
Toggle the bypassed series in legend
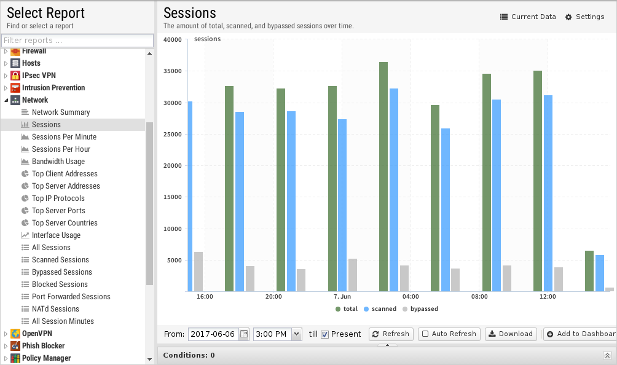tap(420, 309)
